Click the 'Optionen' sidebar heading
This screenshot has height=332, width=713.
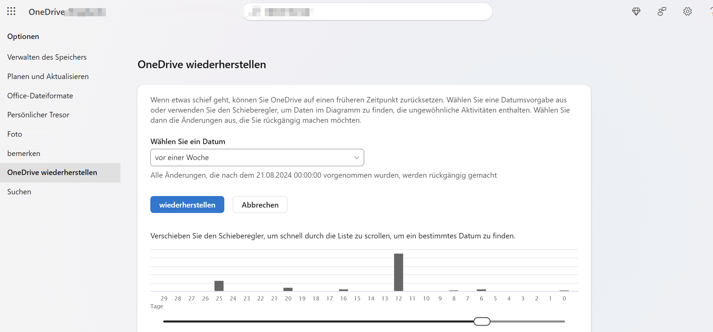(x=23, y=36)
